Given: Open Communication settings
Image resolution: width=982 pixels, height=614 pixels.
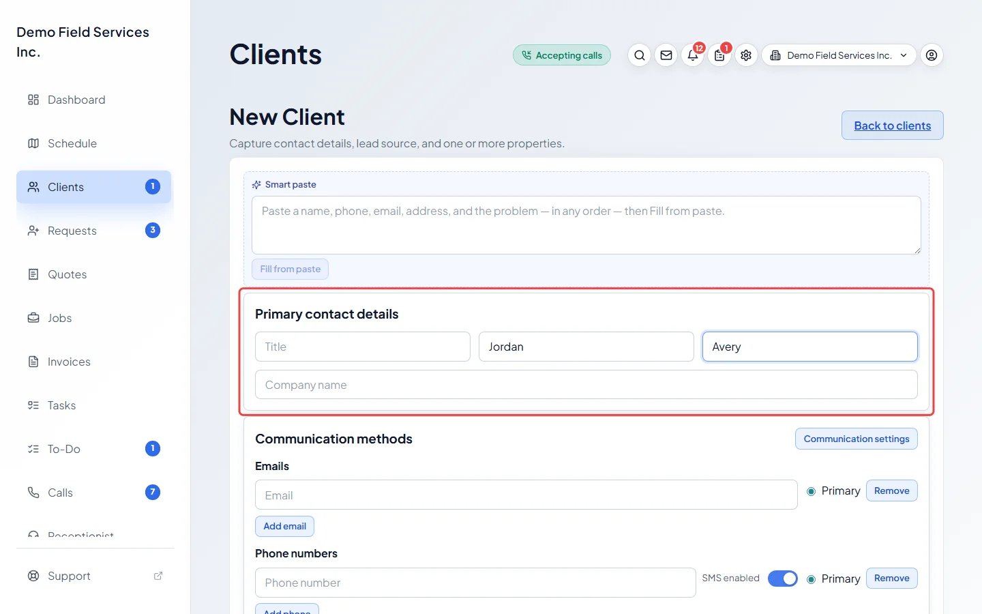Looking at the screenshot, I should click(856, 439).
